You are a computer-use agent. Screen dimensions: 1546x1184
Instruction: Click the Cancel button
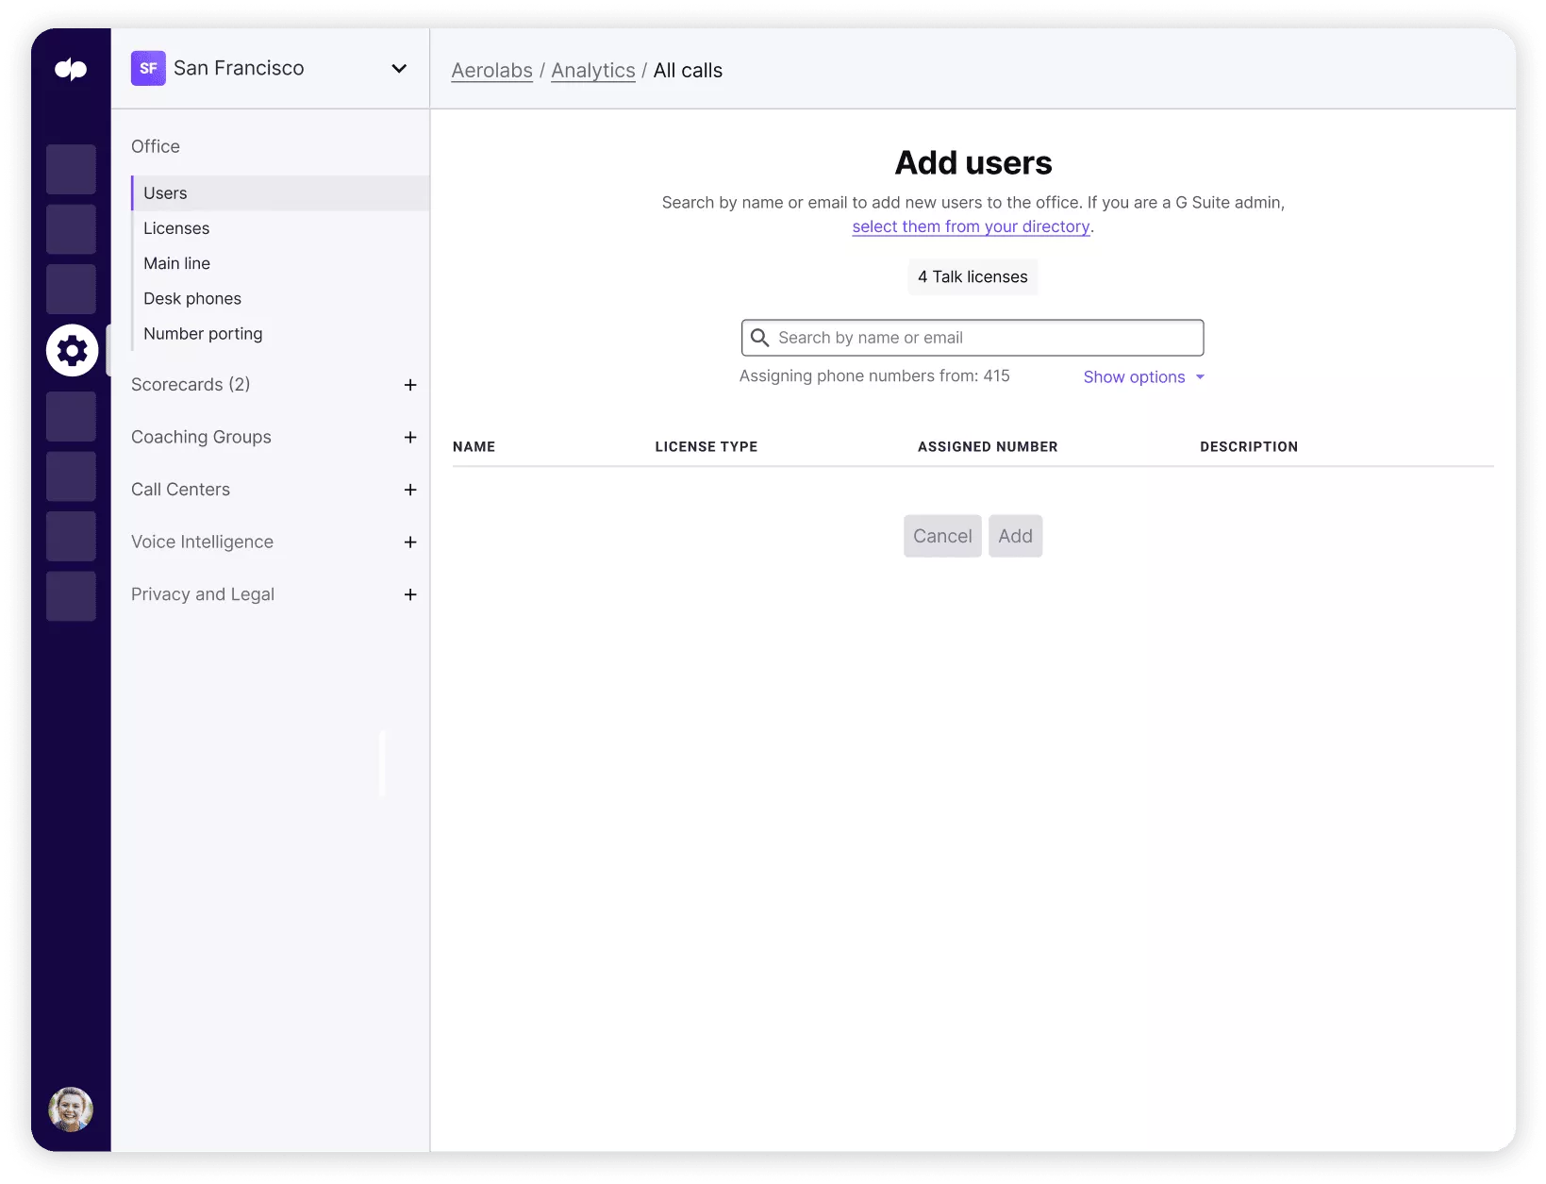tap(942, 536)
